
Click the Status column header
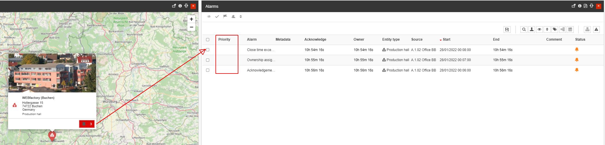point(580,39)
